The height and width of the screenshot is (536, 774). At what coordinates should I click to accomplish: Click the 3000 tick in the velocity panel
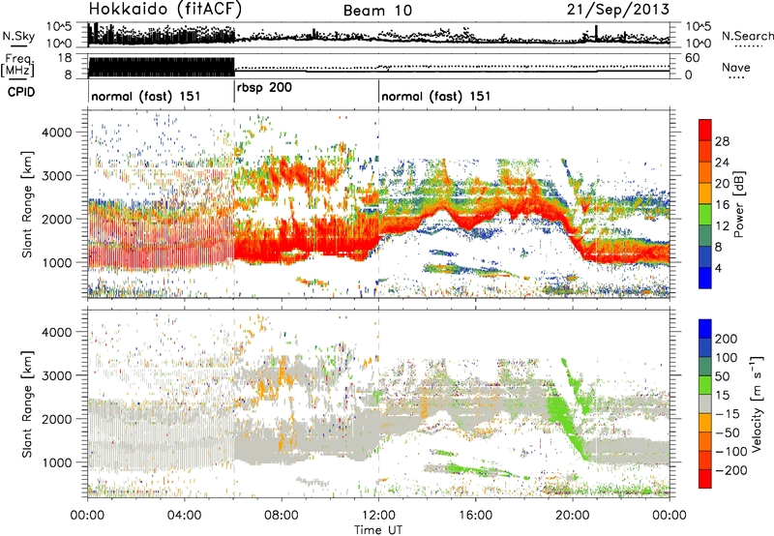56,375
